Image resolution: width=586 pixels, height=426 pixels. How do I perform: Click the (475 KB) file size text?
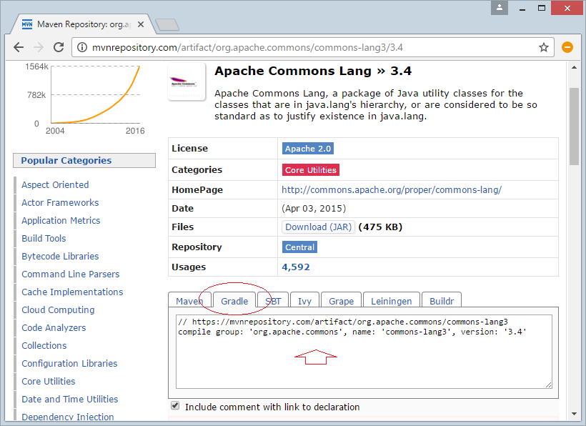(380, 227)
